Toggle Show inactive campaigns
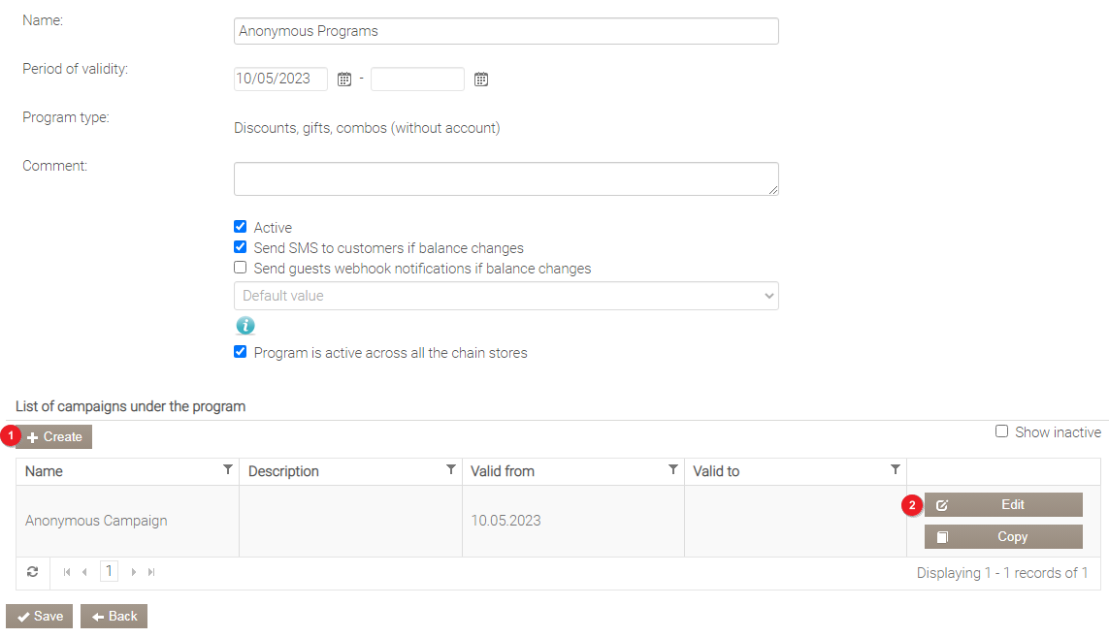The height and width of the screenshot is (638, 1109). [1001, 431]
